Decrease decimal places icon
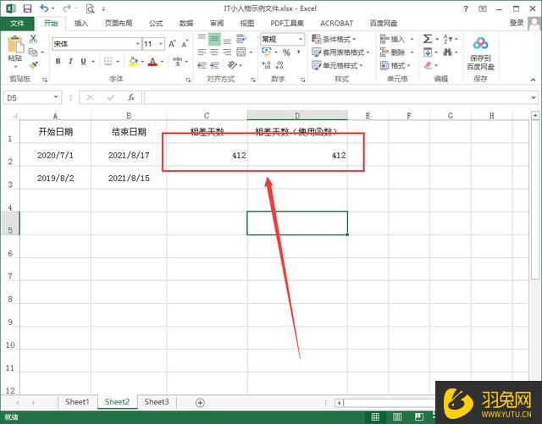Viewport: 542px width, 424px height. click(x=279, y=65)
